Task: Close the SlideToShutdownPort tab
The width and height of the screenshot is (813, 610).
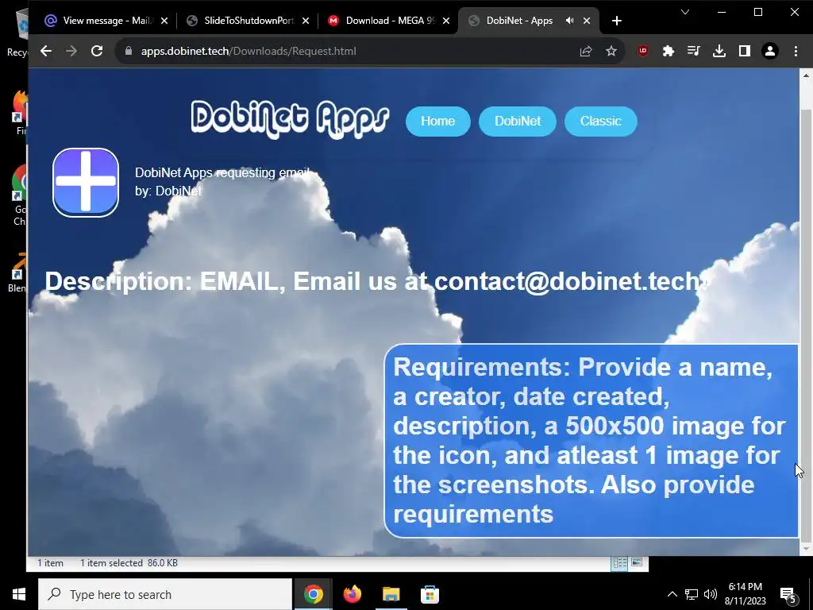Action: tap(306, 21)
